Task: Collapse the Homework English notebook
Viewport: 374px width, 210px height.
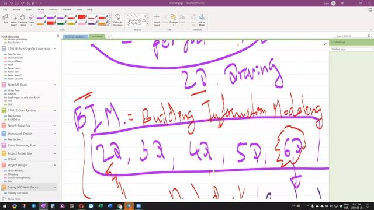Action: point(55,134)
